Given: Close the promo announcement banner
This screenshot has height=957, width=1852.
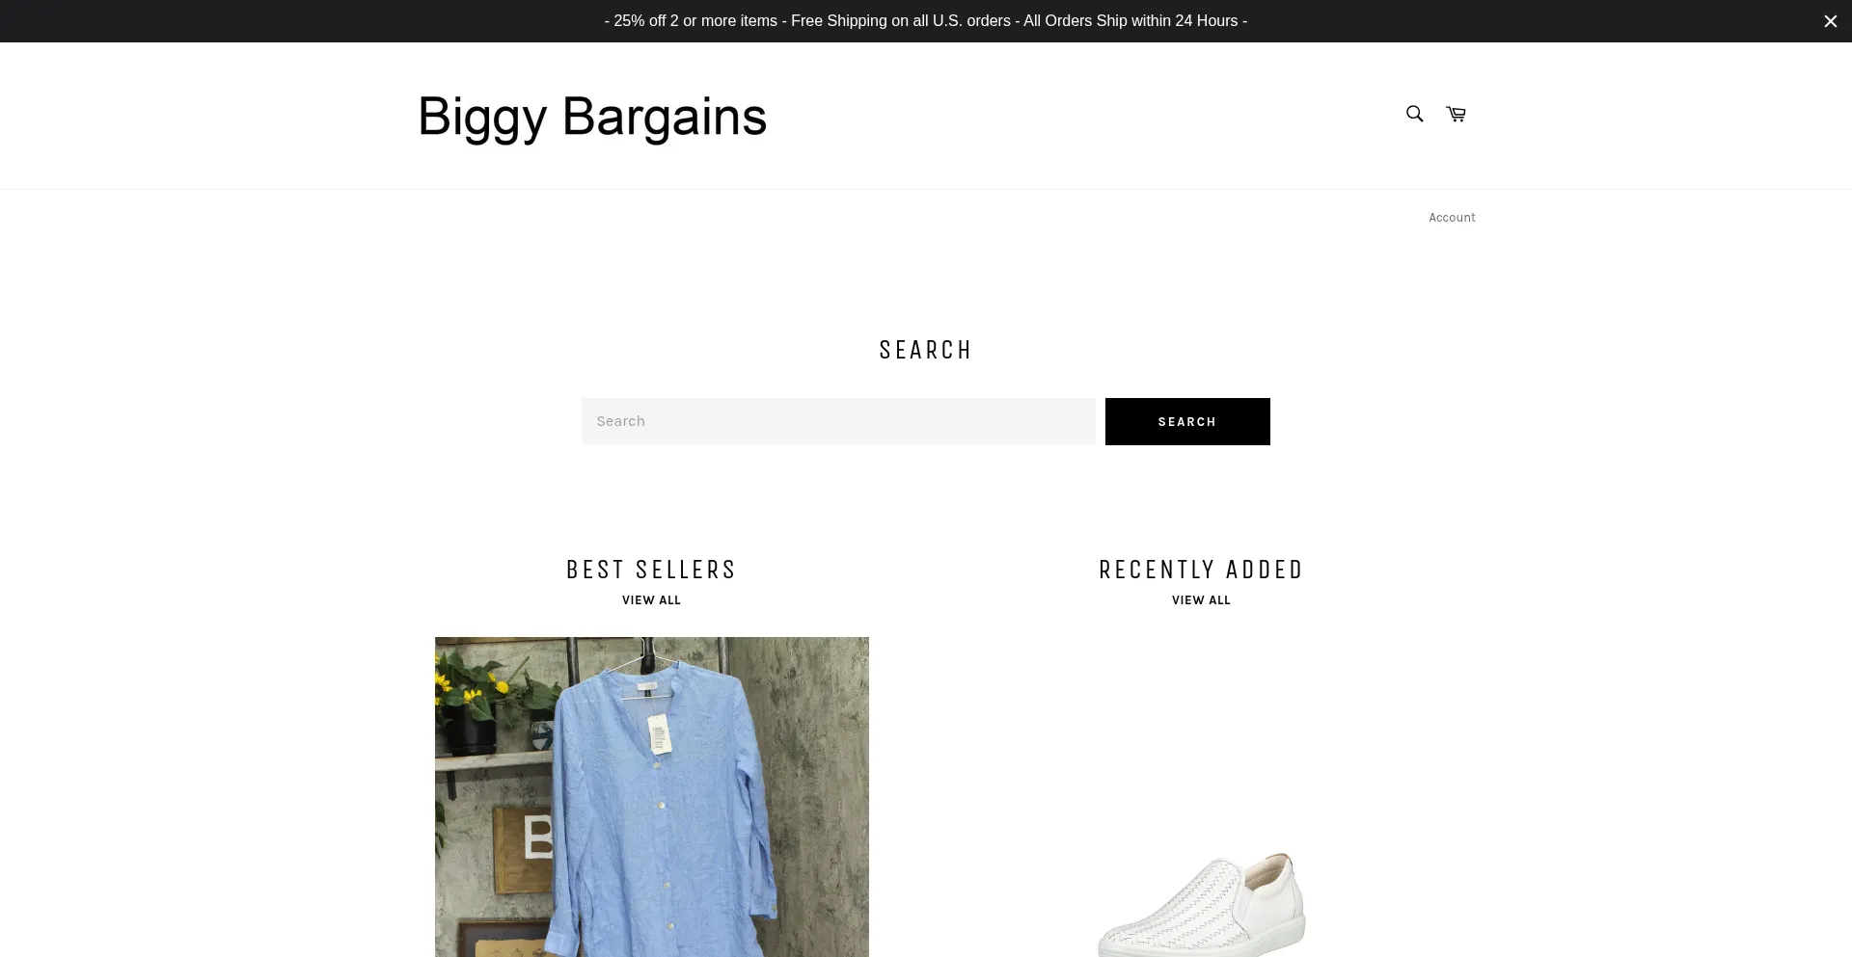Looking at the screenshot, I should [1830, 21].
